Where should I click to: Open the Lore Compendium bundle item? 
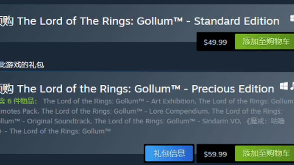pyautogui.click(x=125, y=111)
